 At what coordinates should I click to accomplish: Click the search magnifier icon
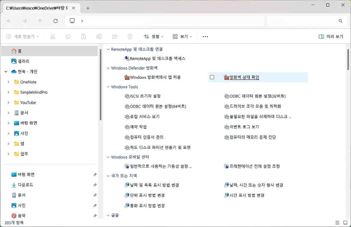point(340,21)
